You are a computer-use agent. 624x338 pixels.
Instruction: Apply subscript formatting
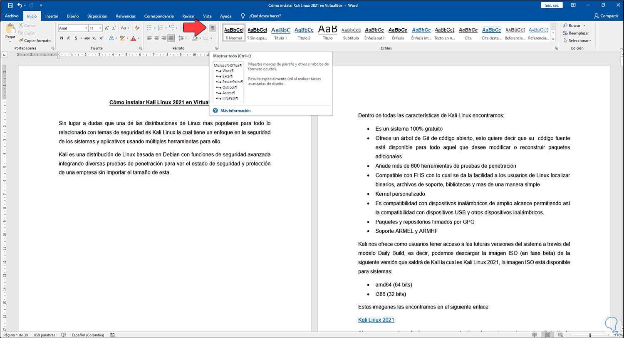94,38
